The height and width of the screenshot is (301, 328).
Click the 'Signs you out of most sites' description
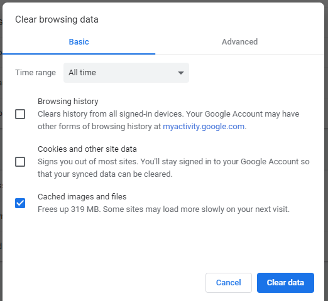(x=173, y=168)
